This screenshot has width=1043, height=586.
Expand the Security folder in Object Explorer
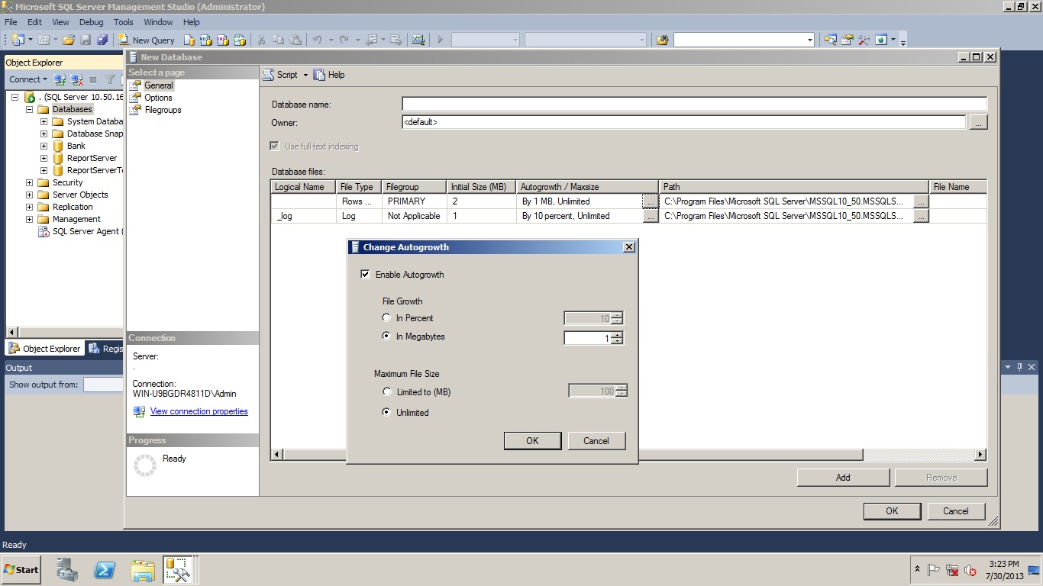[30, 182]
